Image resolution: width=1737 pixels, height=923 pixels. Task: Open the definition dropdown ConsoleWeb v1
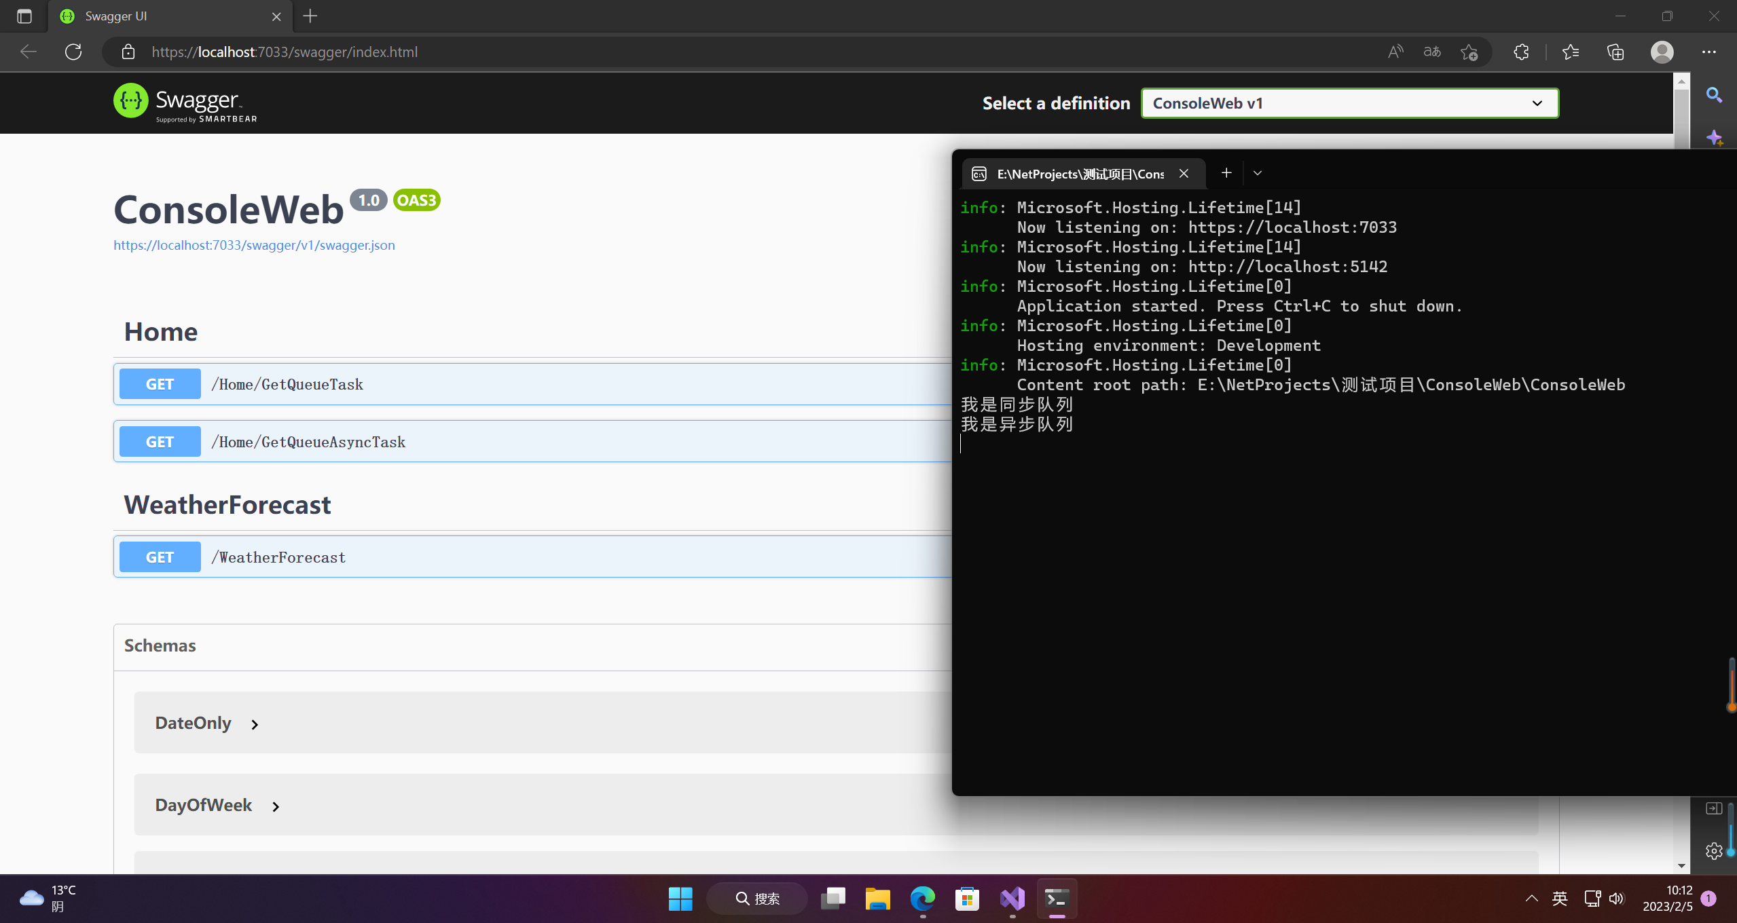point(1349,103)
